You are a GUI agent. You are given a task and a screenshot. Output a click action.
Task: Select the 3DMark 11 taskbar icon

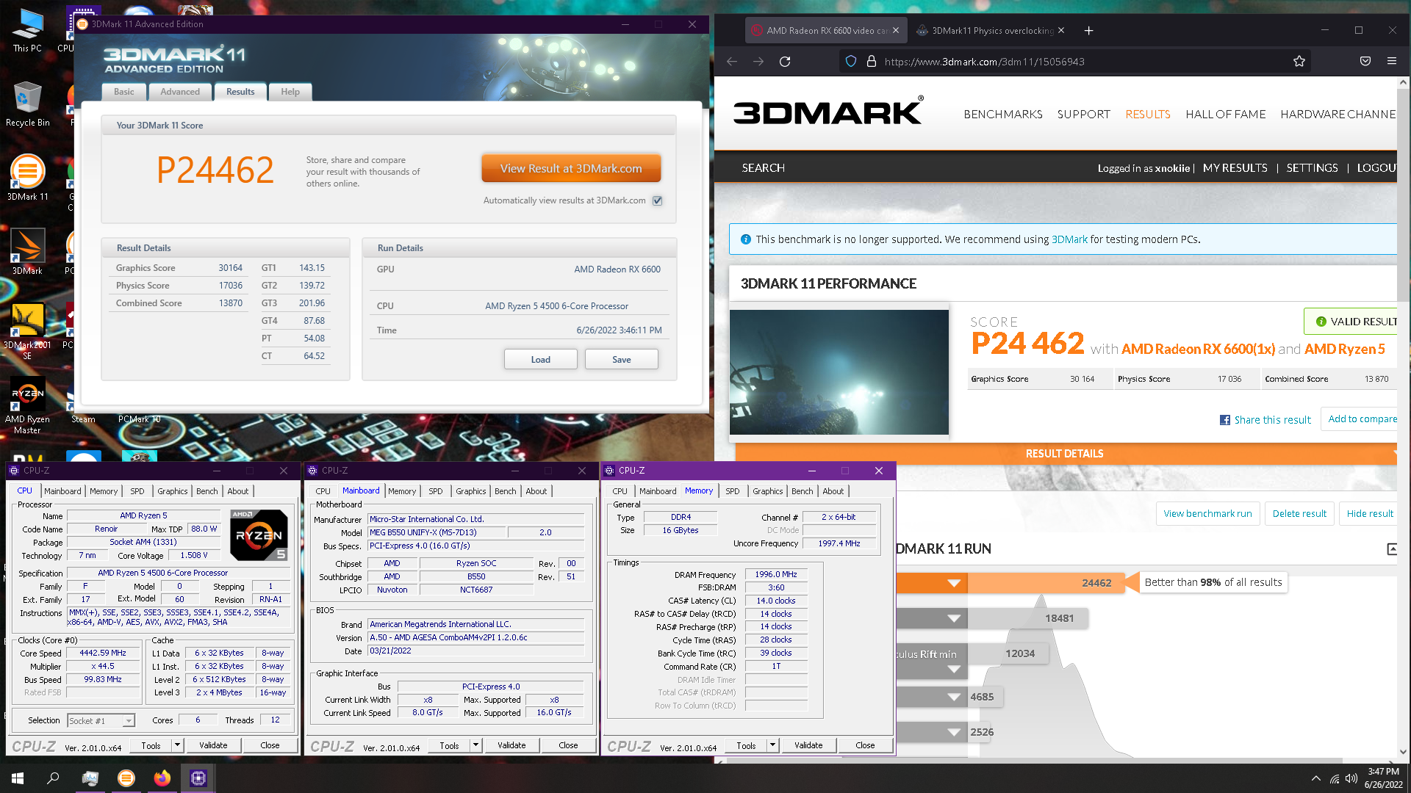point(126,778)
